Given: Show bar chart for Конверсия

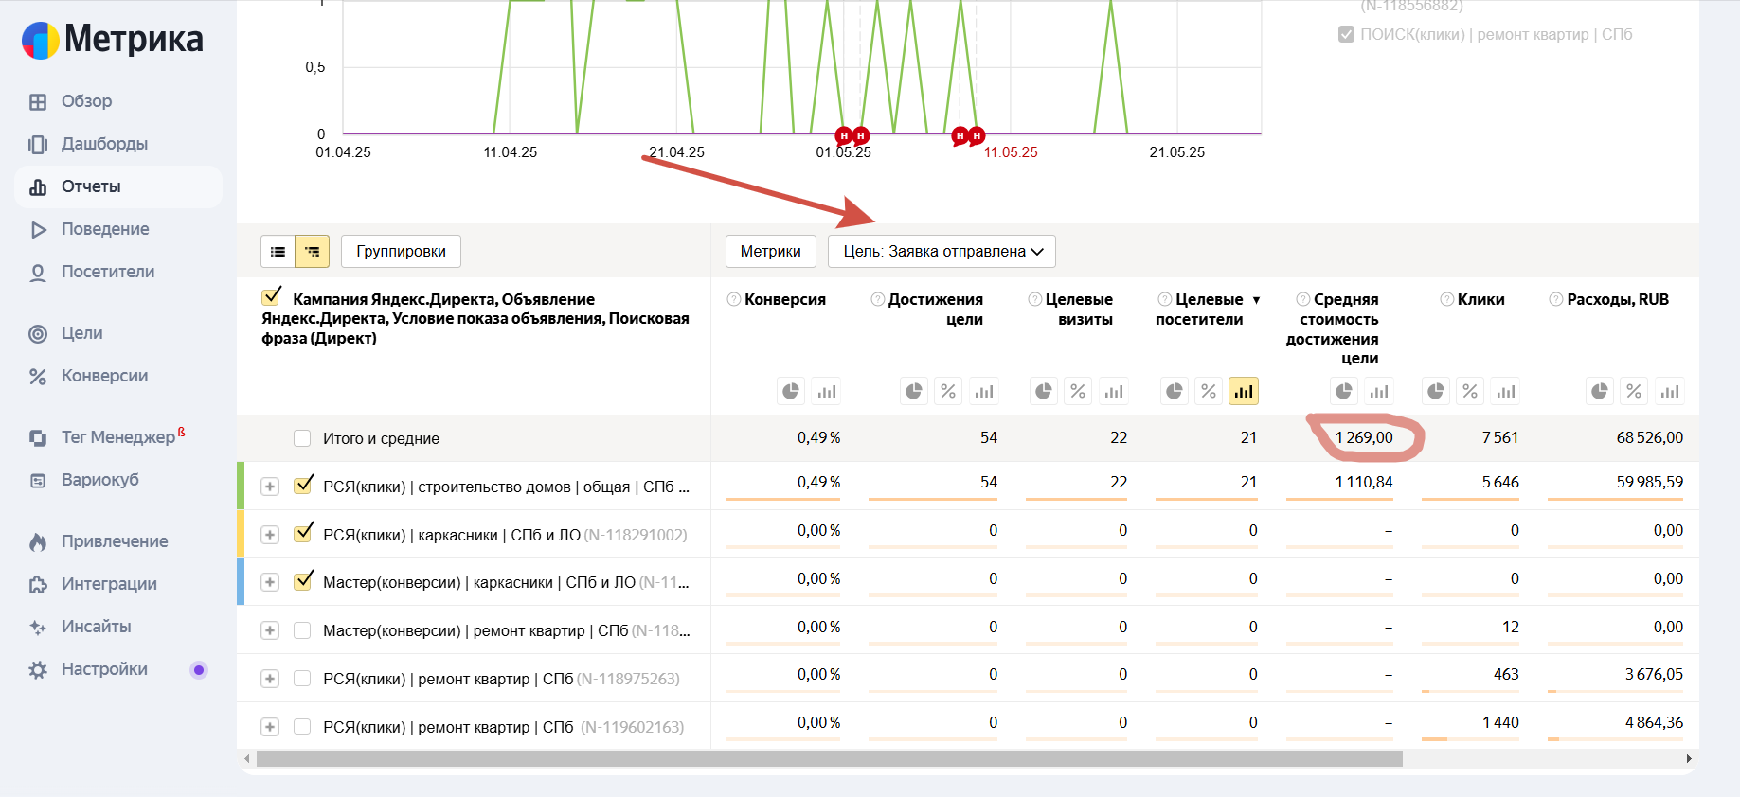Looking at the screenshot, I should coord(827,391).
